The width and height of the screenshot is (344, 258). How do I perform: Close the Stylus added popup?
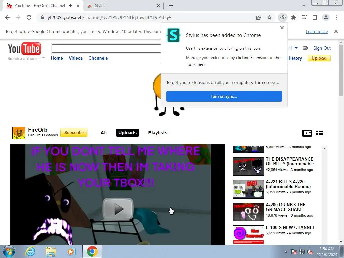[x=282, y=28]
